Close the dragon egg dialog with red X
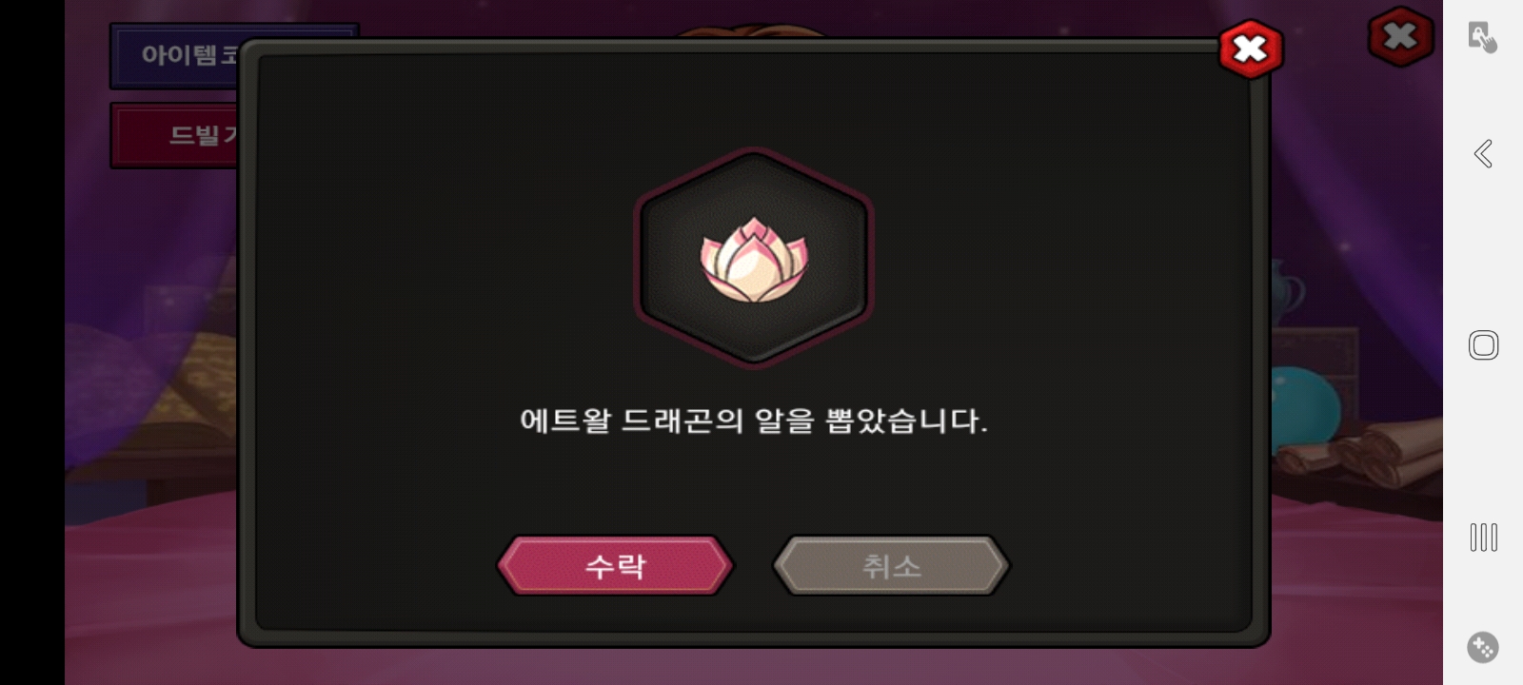Screen dimensions: 1523x685 pyautogui.click(x=1251, y=49)
